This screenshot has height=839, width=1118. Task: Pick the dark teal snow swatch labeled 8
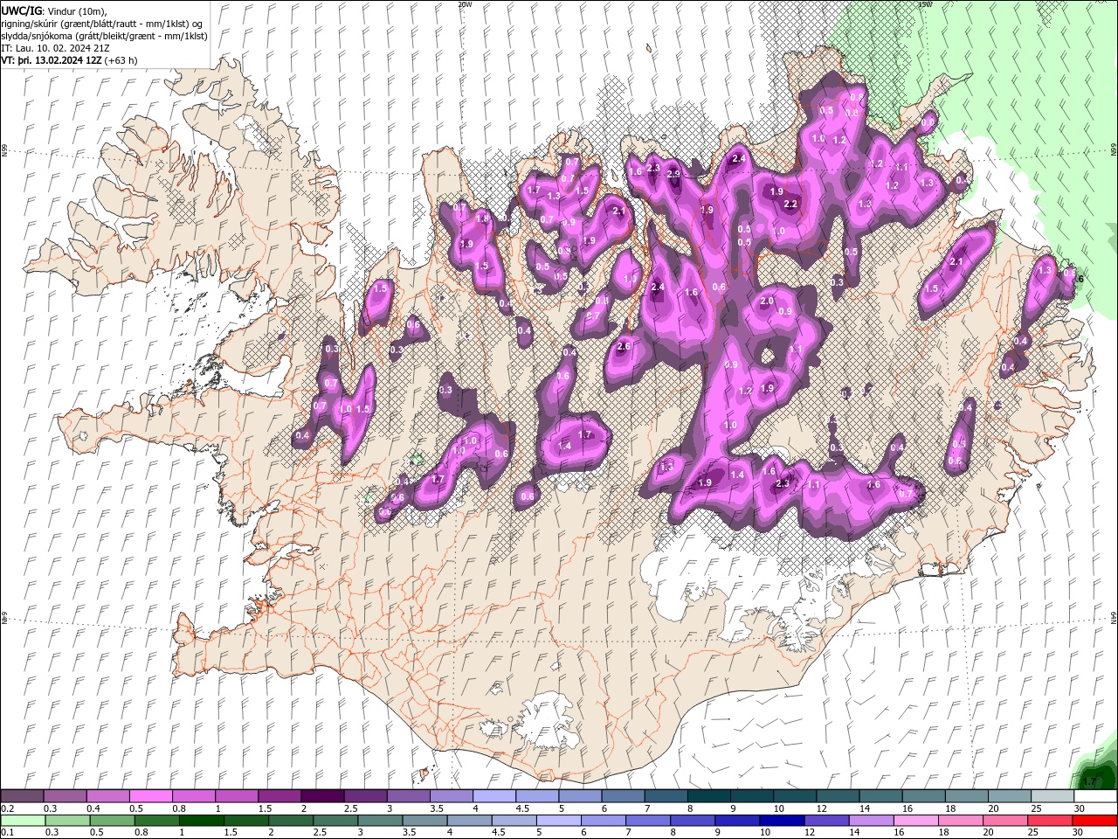708,796
